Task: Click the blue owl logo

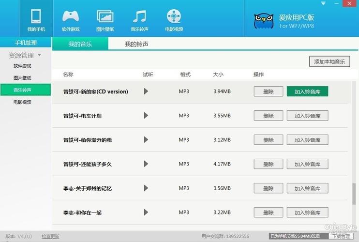Action: point(264,21)
